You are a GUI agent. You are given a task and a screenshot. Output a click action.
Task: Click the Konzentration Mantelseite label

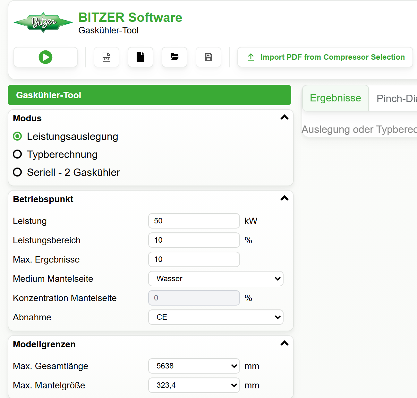(x=65, y=298)
